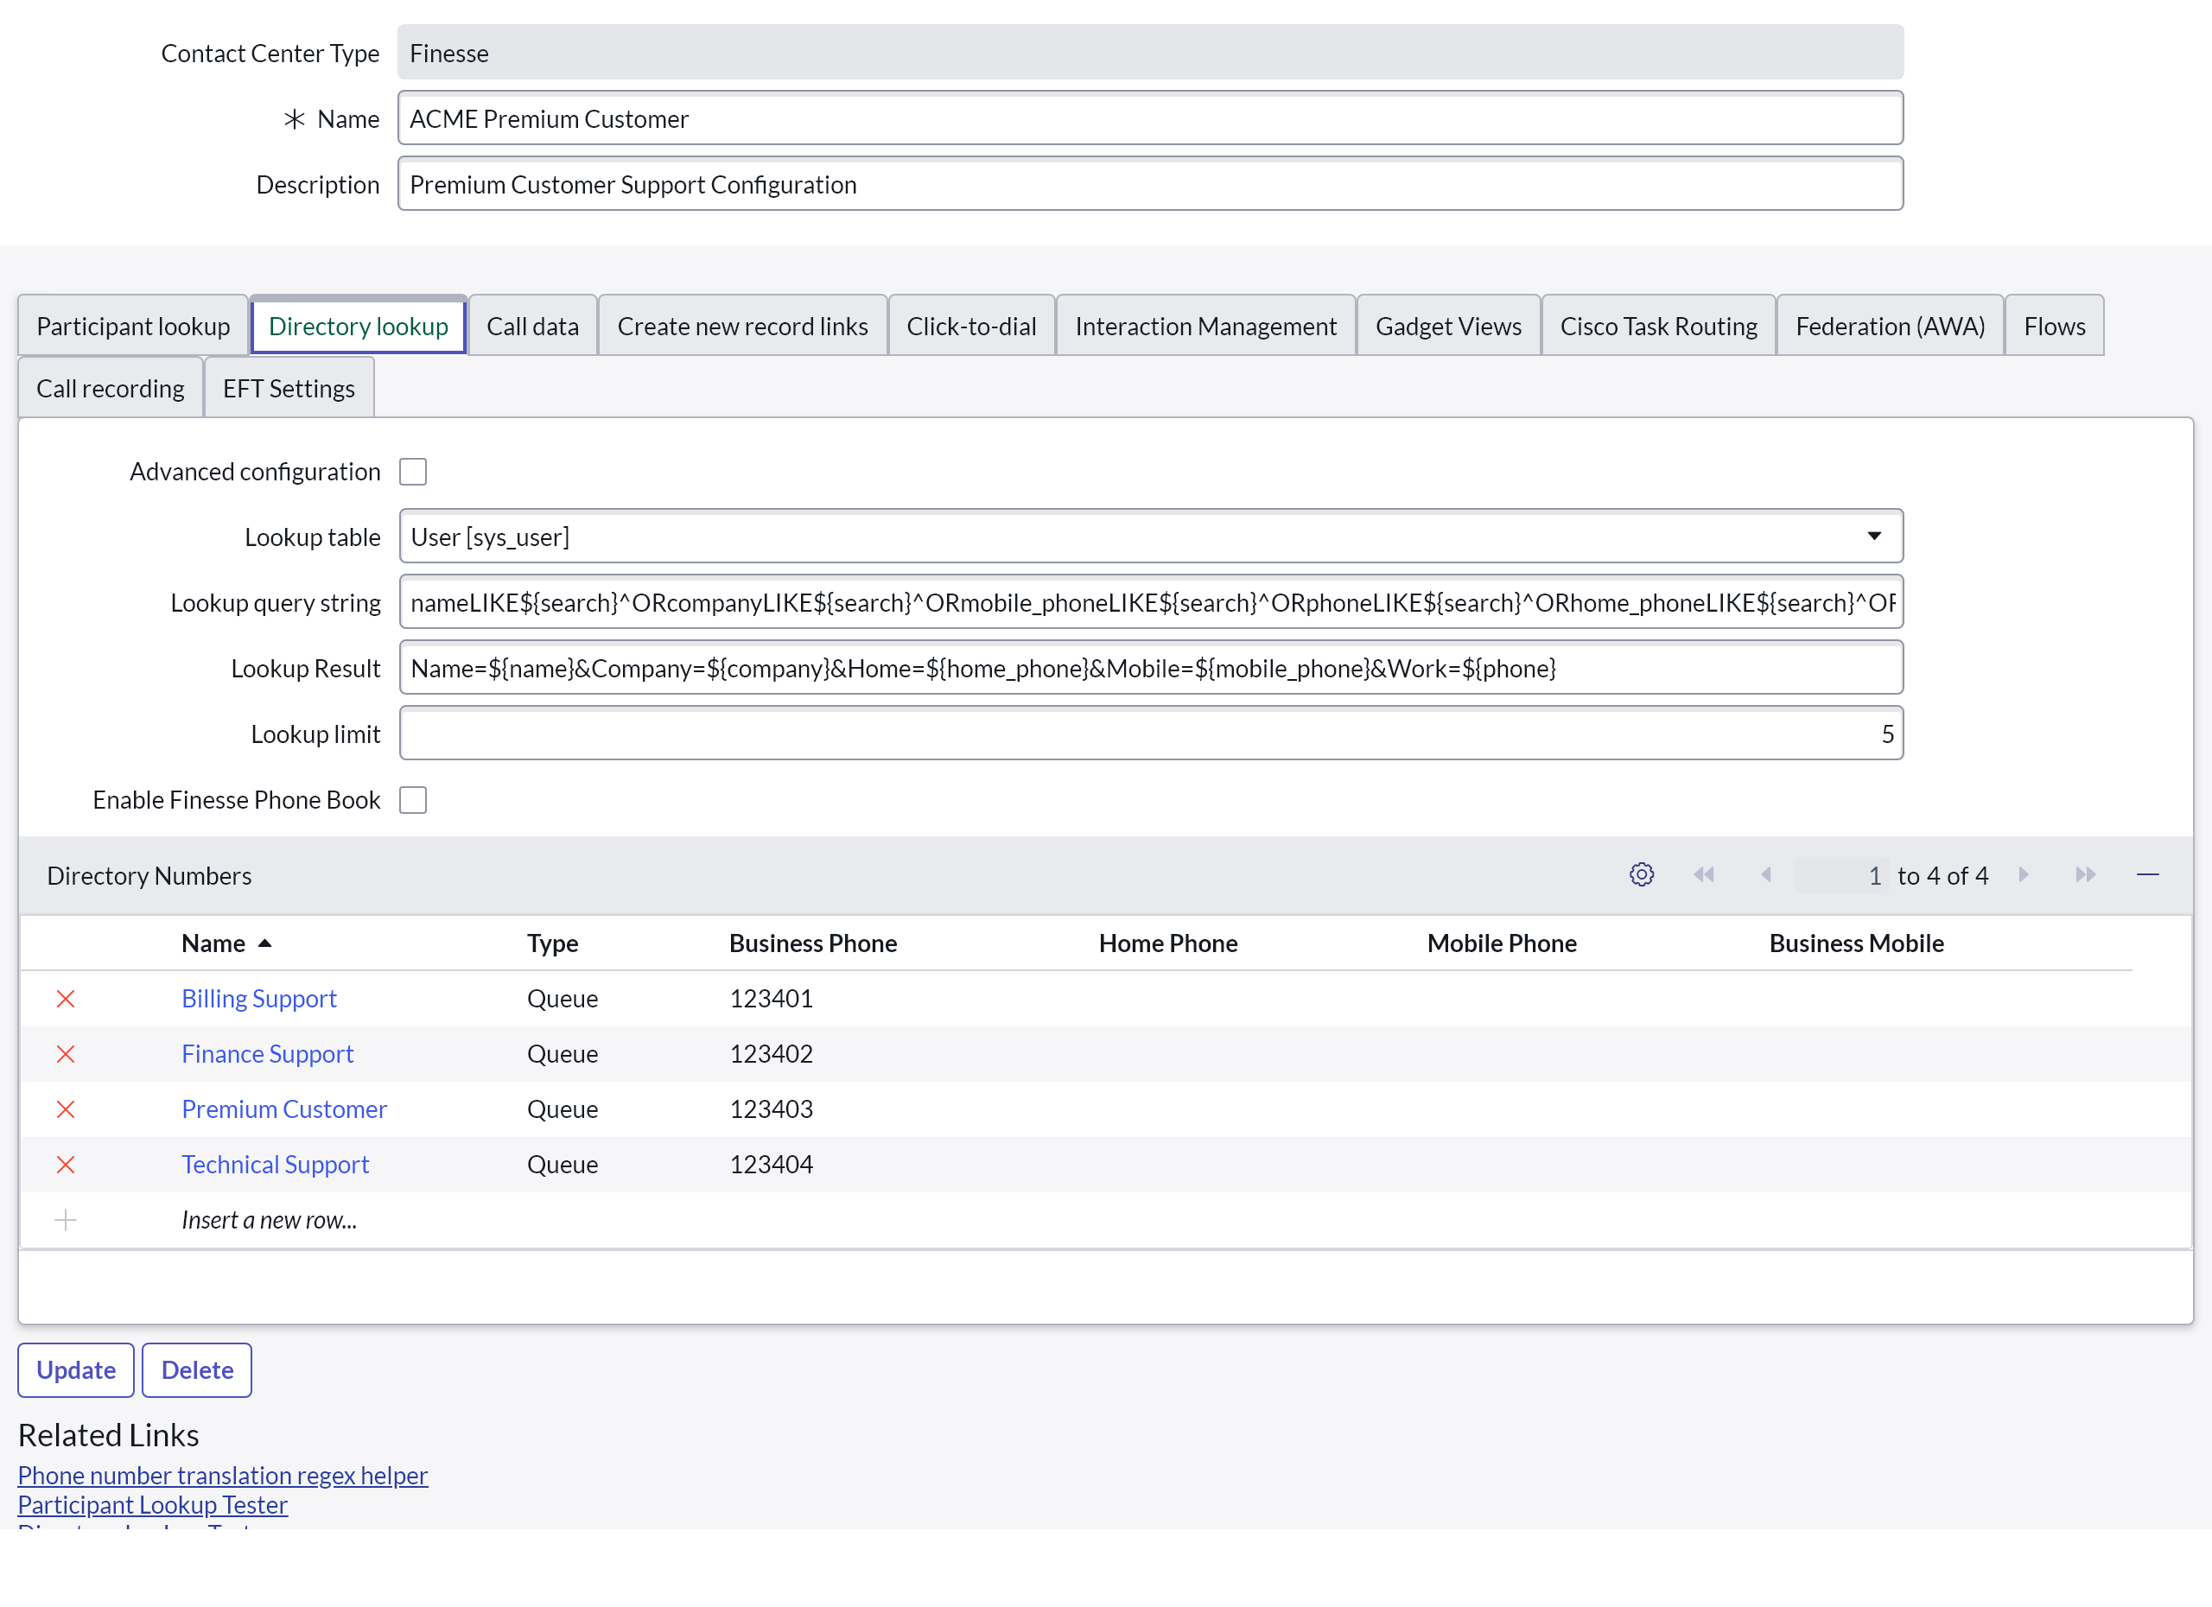
Task: Jump to last page of Directory Numbers
Action: (x=2085, y=874)
